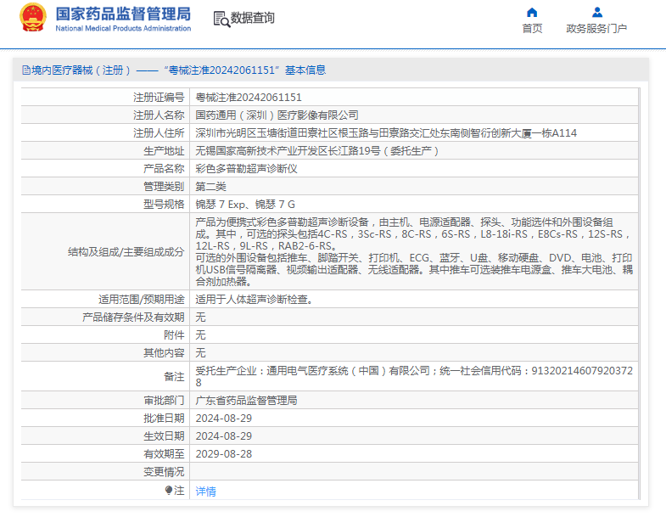The width and height of the screenshot is (666, 517).
Task: Open 政务服务门户 portal link
Action: [596, 29]
